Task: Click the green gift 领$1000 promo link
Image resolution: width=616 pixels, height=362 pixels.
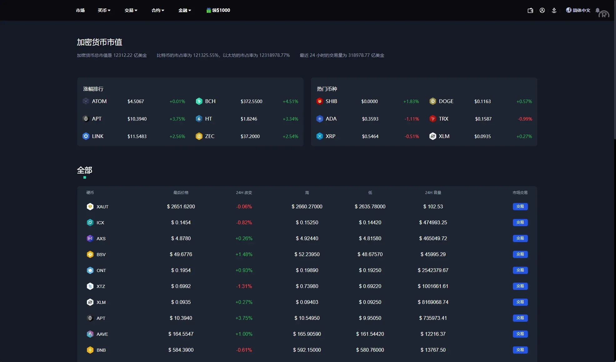Action: (218, 10)
